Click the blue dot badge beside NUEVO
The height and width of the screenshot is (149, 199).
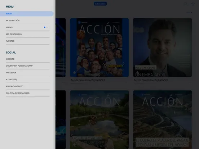click(x=45, y=27)
